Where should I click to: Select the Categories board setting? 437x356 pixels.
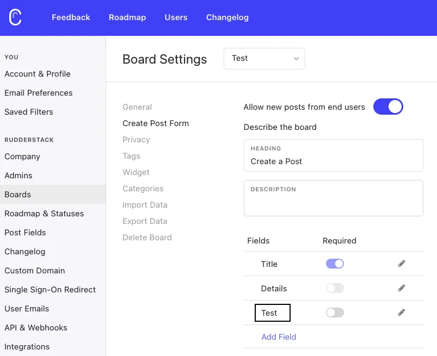143,189
